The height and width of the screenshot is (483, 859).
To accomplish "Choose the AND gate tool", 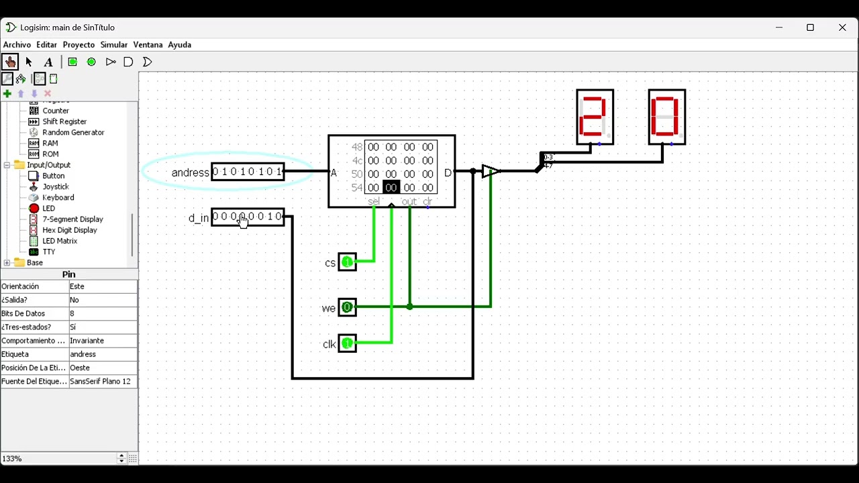I will (129, 62).
